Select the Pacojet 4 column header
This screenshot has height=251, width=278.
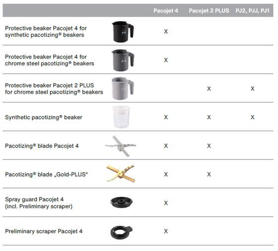[166, 10]
